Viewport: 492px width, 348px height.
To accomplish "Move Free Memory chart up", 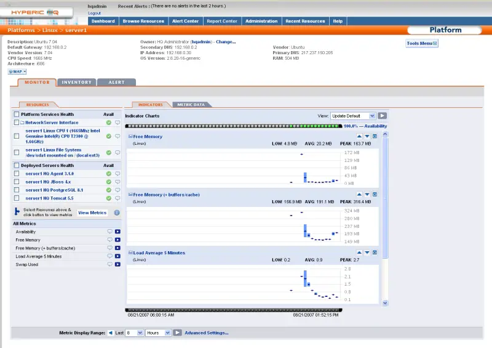I will 359,136.
